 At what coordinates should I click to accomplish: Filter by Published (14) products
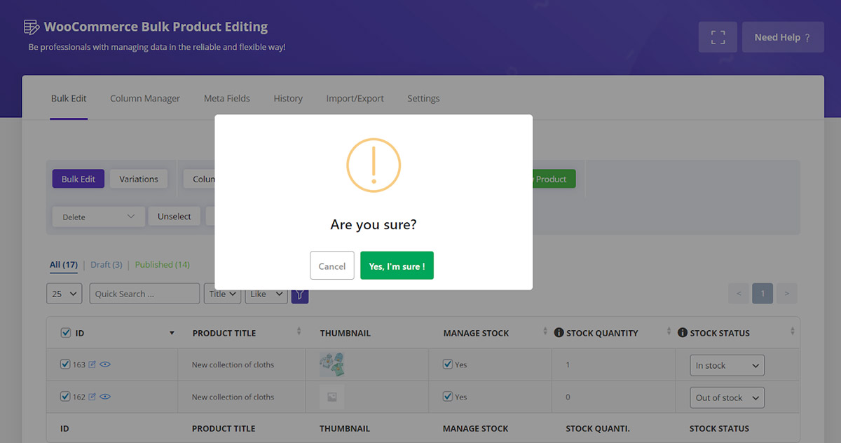(163, 265)
